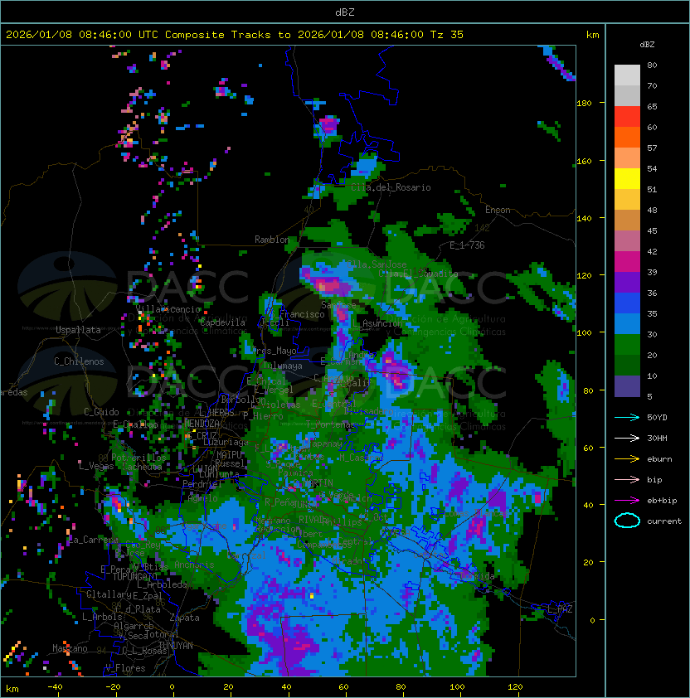Click the 'Tres_Mayo' map label
Viewport: 690px width, 698px height.
click(x=275, y=351)
